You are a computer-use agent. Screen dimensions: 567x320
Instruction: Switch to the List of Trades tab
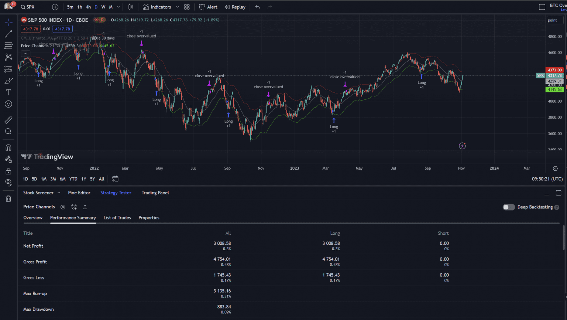pyautogui.click(x=117, y=218)
